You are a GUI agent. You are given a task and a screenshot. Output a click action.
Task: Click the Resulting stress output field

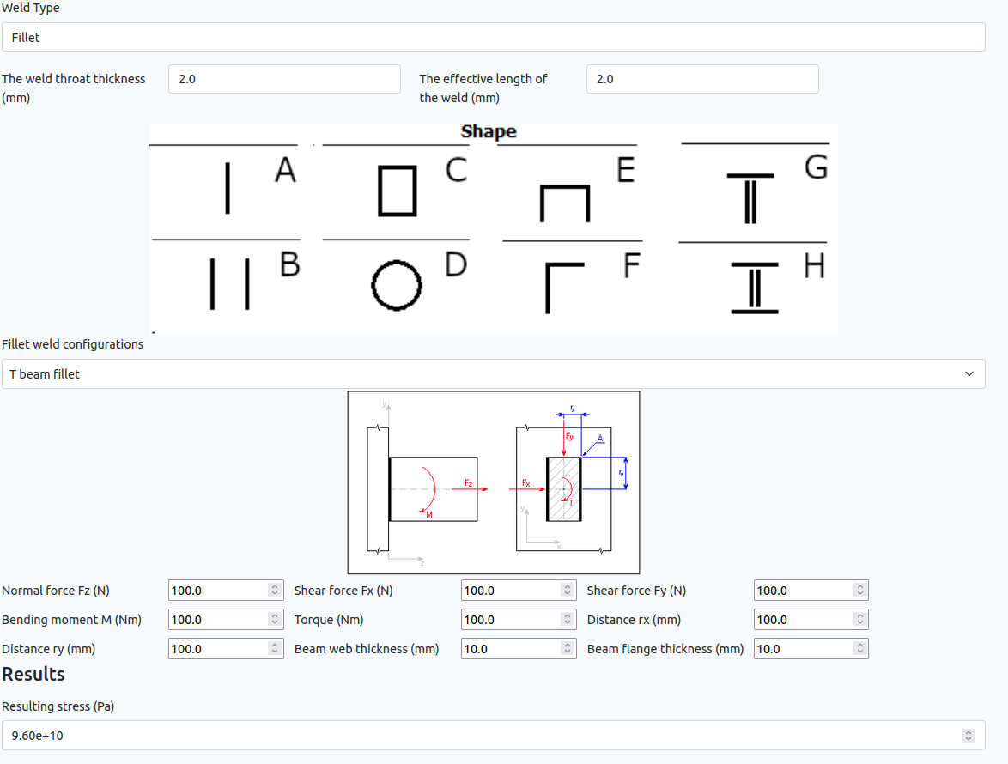tap(493, 736)
